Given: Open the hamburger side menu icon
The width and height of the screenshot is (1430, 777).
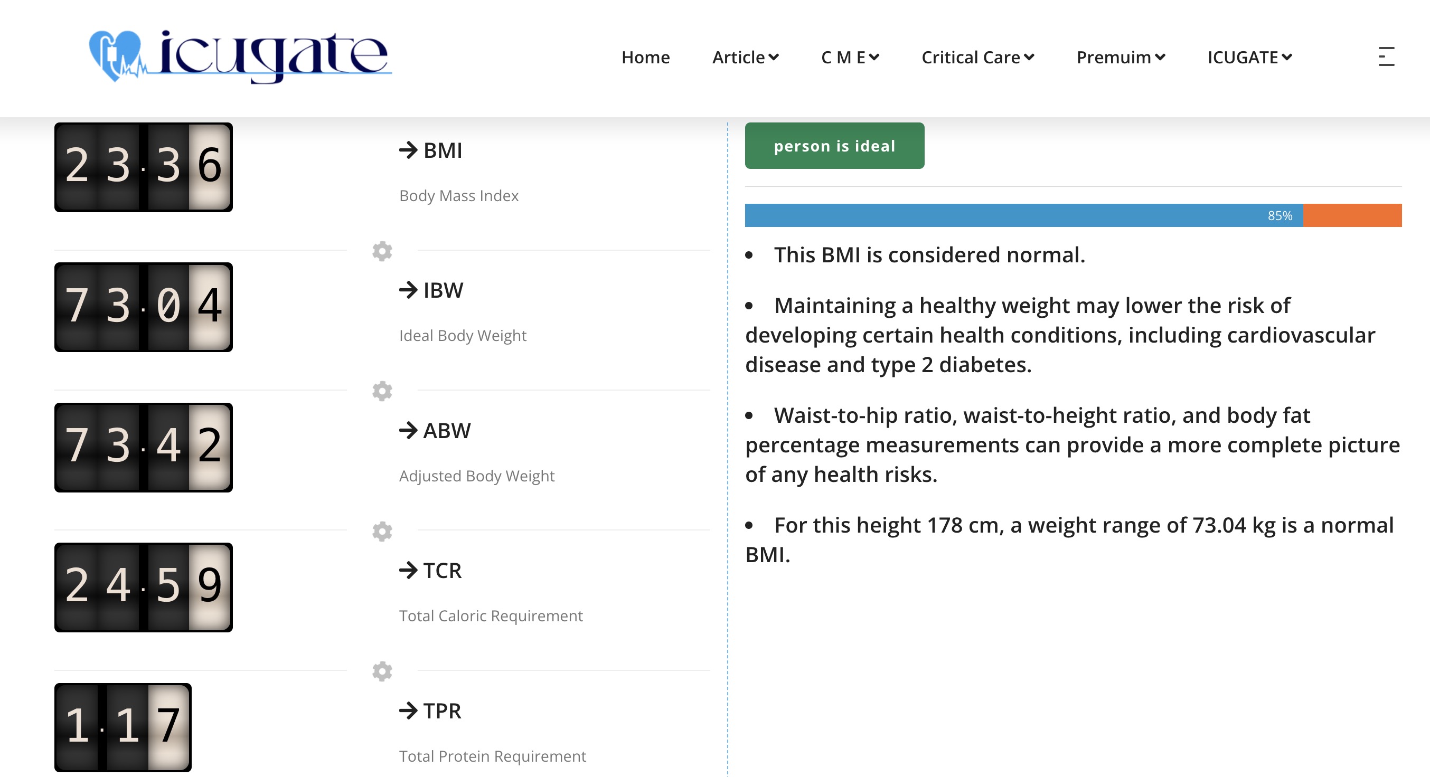Looking at the screenshot, I should [x=1386, y=56].
